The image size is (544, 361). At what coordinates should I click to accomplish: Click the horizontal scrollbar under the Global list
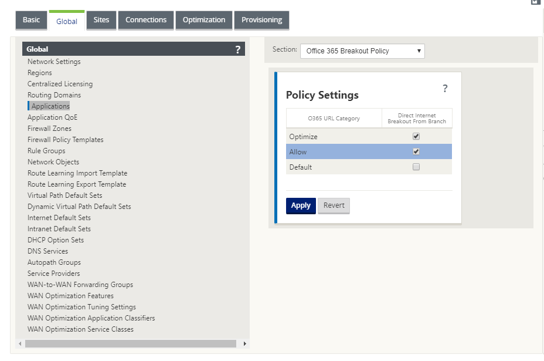tap(131, 343)
